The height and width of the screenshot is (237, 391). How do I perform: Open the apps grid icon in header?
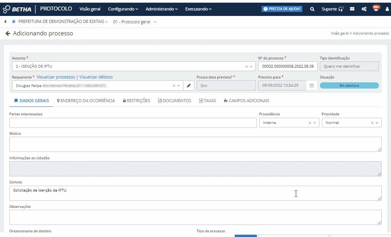click(x=352, y=9)
